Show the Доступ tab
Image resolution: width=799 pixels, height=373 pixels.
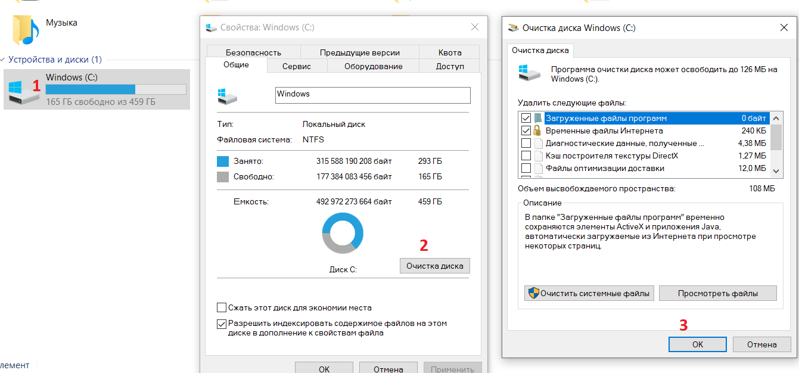coord(450,66)
